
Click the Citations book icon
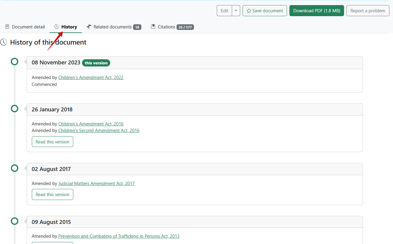[x=153, y=27]
